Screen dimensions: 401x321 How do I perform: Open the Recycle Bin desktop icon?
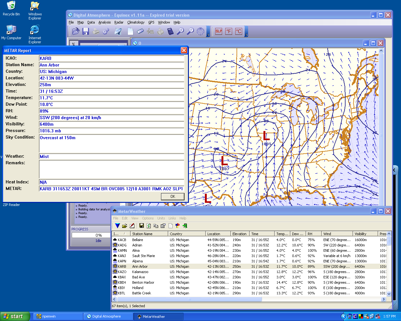click(x=11, y=8)
